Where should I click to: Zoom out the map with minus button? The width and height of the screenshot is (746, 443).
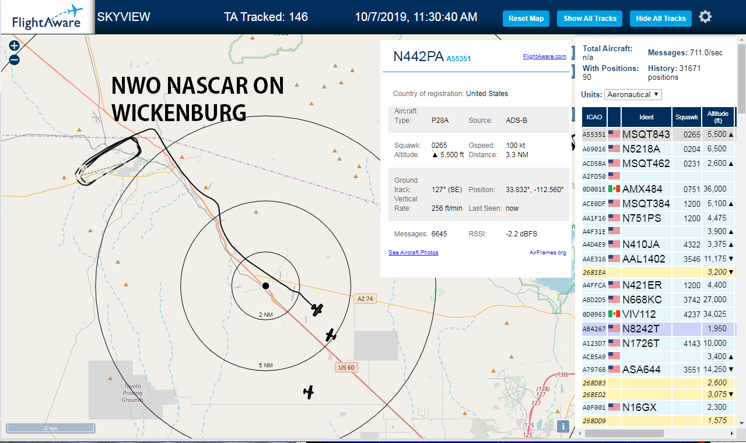tap(15, 59)
